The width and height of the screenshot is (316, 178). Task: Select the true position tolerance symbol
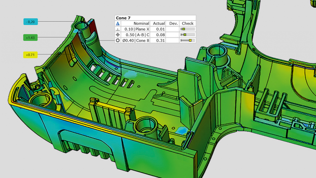click(x=118, y=34)
